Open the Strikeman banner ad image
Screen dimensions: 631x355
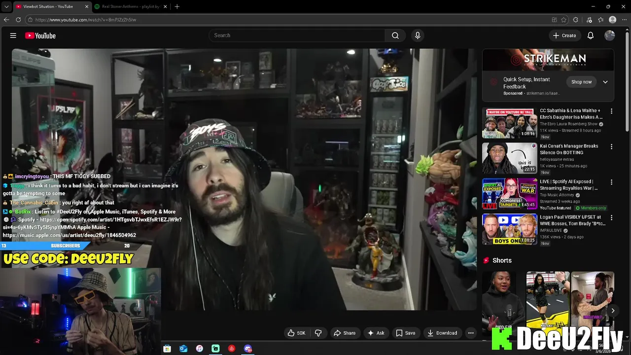tap(548, 60)
